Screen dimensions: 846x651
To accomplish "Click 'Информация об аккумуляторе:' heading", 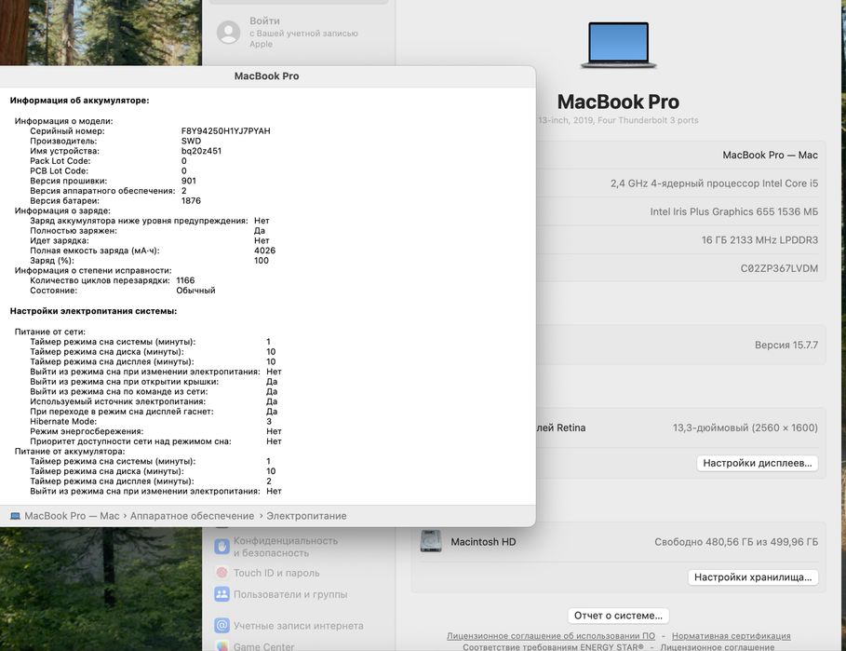I will click(x=80, y=101).
